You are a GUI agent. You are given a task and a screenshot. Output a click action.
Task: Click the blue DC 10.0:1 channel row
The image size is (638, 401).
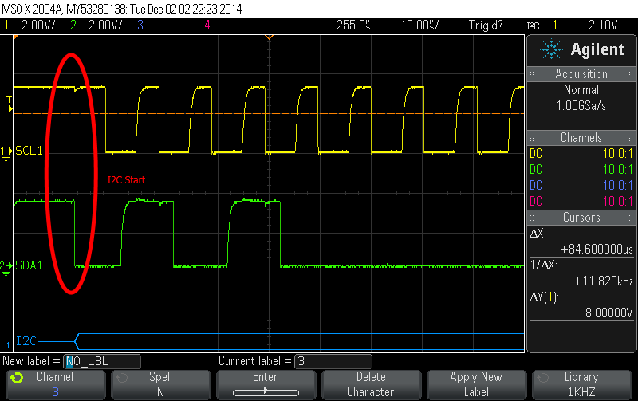[581, 185]
